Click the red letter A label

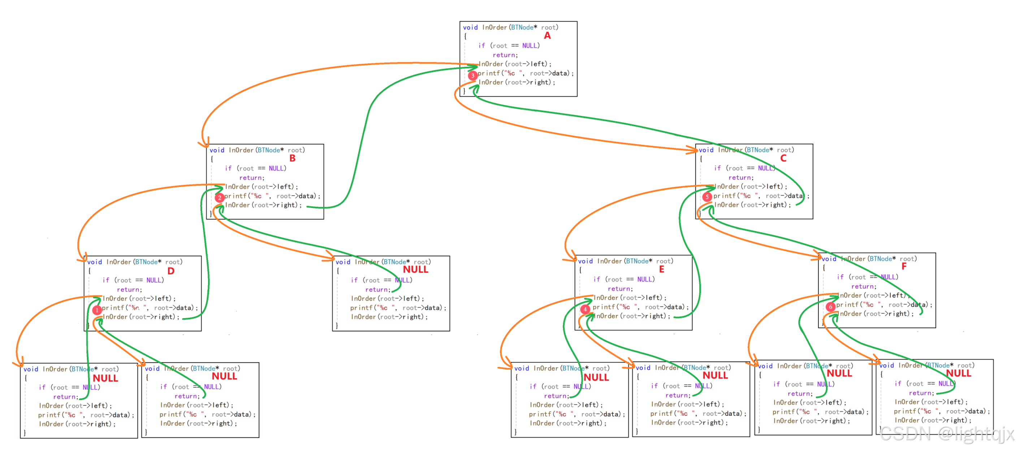tap(547, 36)
